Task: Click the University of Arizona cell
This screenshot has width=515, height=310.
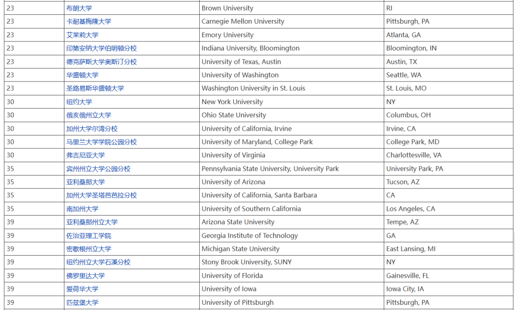Action: pyautogui.click(x=292, y=182)
